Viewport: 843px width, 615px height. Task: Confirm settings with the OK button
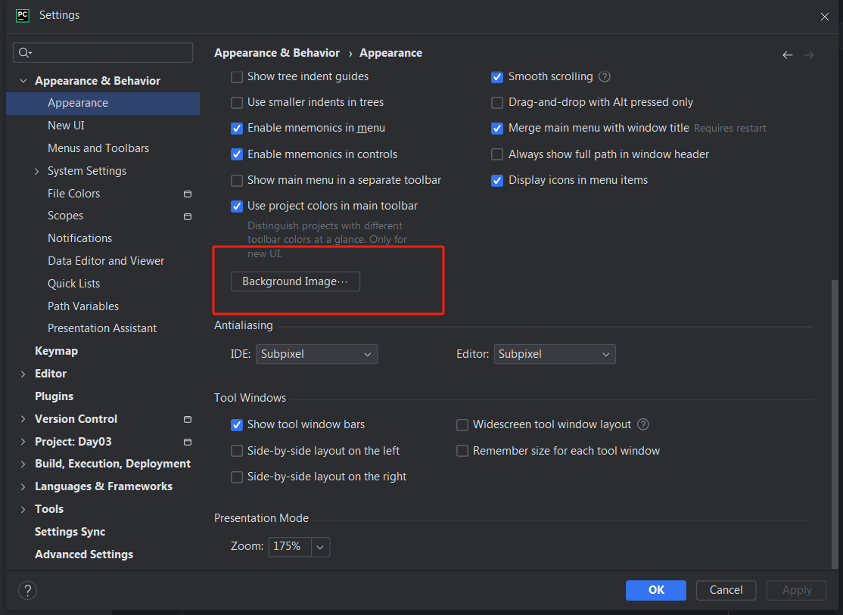[656, 590]
